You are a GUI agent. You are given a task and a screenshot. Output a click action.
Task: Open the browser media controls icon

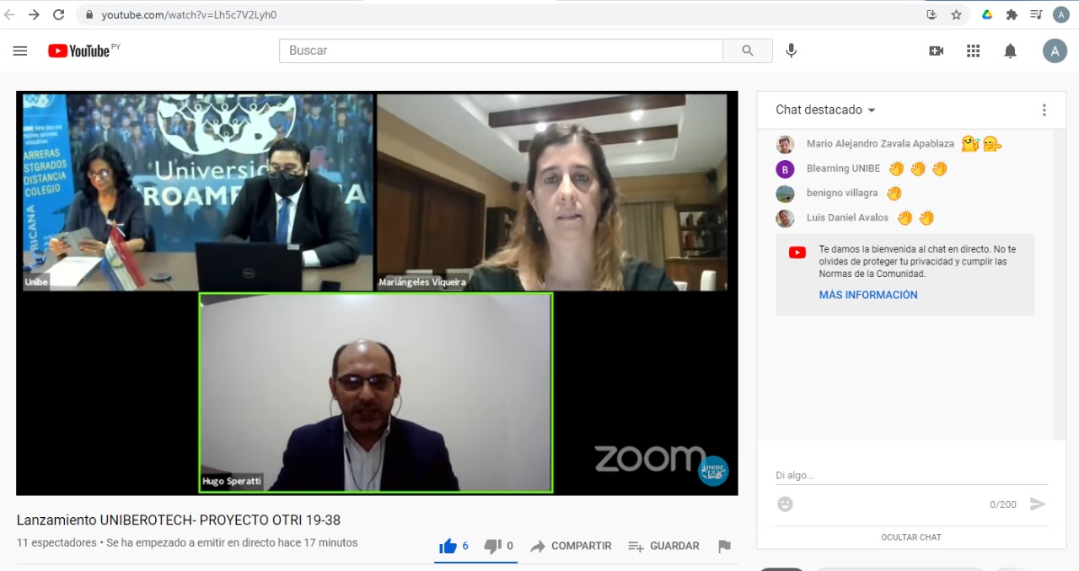1036,14
